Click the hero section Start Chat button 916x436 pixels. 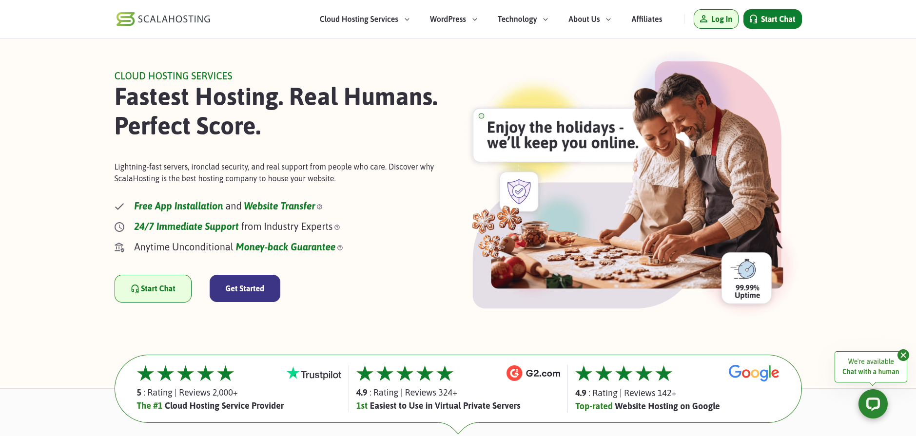(153, 288)
